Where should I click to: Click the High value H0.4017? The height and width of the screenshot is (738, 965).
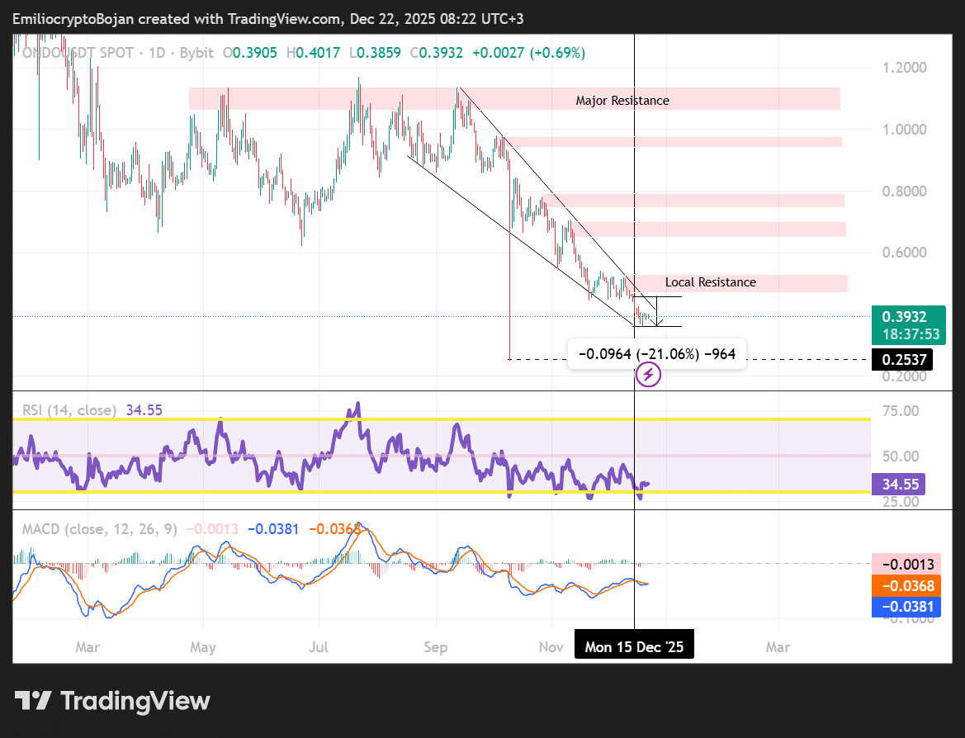pos(313,53)
